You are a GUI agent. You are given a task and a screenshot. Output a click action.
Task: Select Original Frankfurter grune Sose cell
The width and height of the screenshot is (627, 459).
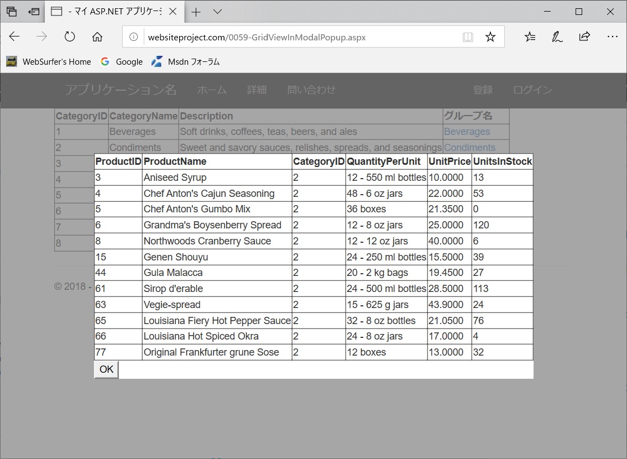pos(217,352)
